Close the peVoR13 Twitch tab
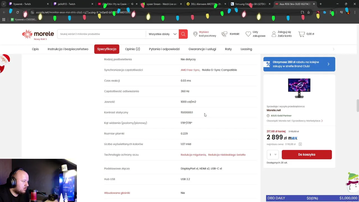The width and height of the screenshot is (359, 202). (x=92, y=4)
